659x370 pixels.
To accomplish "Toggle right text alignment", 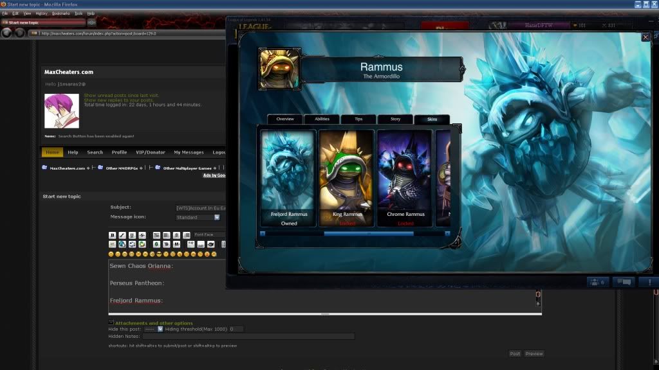I will [176, 236].
